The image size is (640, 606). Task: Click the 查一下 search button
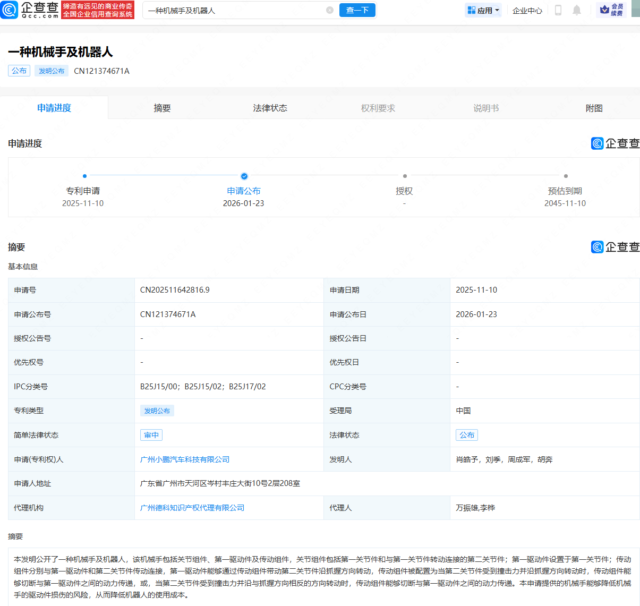(357, 10)
